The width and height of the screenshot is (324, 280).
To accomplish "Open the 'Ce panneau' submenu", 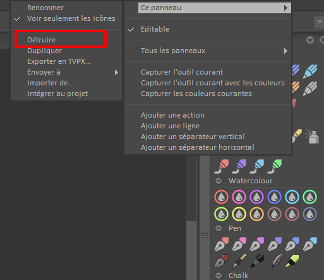I will 215,8.
